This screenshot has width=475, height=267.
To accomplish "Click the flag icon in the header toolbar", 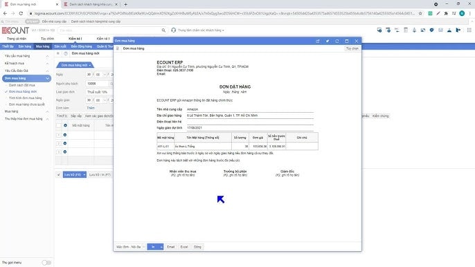I will 458,30.
